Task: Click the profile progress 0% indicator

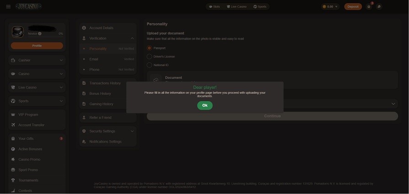Action: click(60, 34)
